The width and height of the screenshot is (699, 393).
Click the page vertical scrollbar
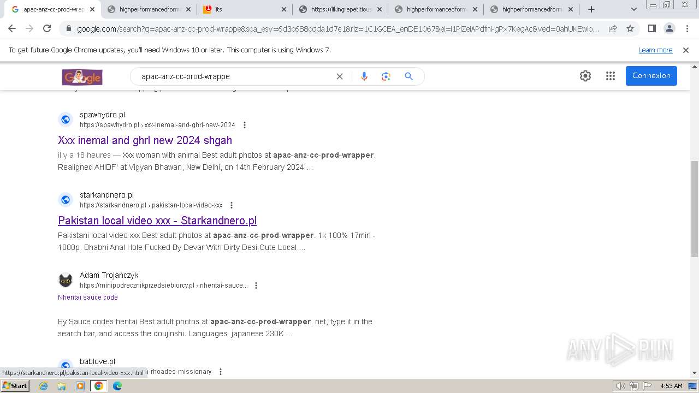pos(695,209)
